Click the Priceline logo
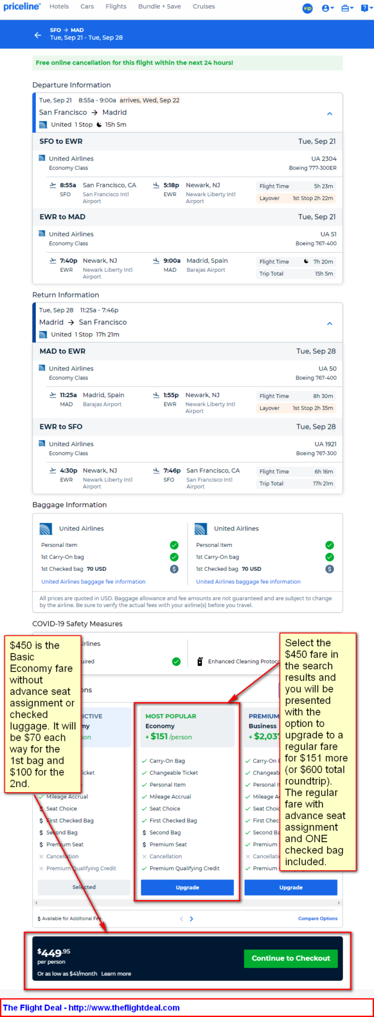The width and height of the screenshot is (374, 1017). (x=22, y=7)
